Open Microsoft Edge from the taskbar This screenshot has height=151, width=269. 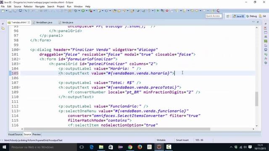(92, 147)
